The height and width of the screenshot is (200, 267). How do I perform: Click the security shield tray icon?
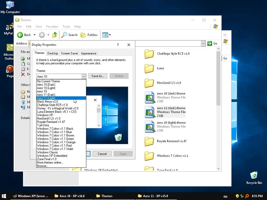(237, 196)
